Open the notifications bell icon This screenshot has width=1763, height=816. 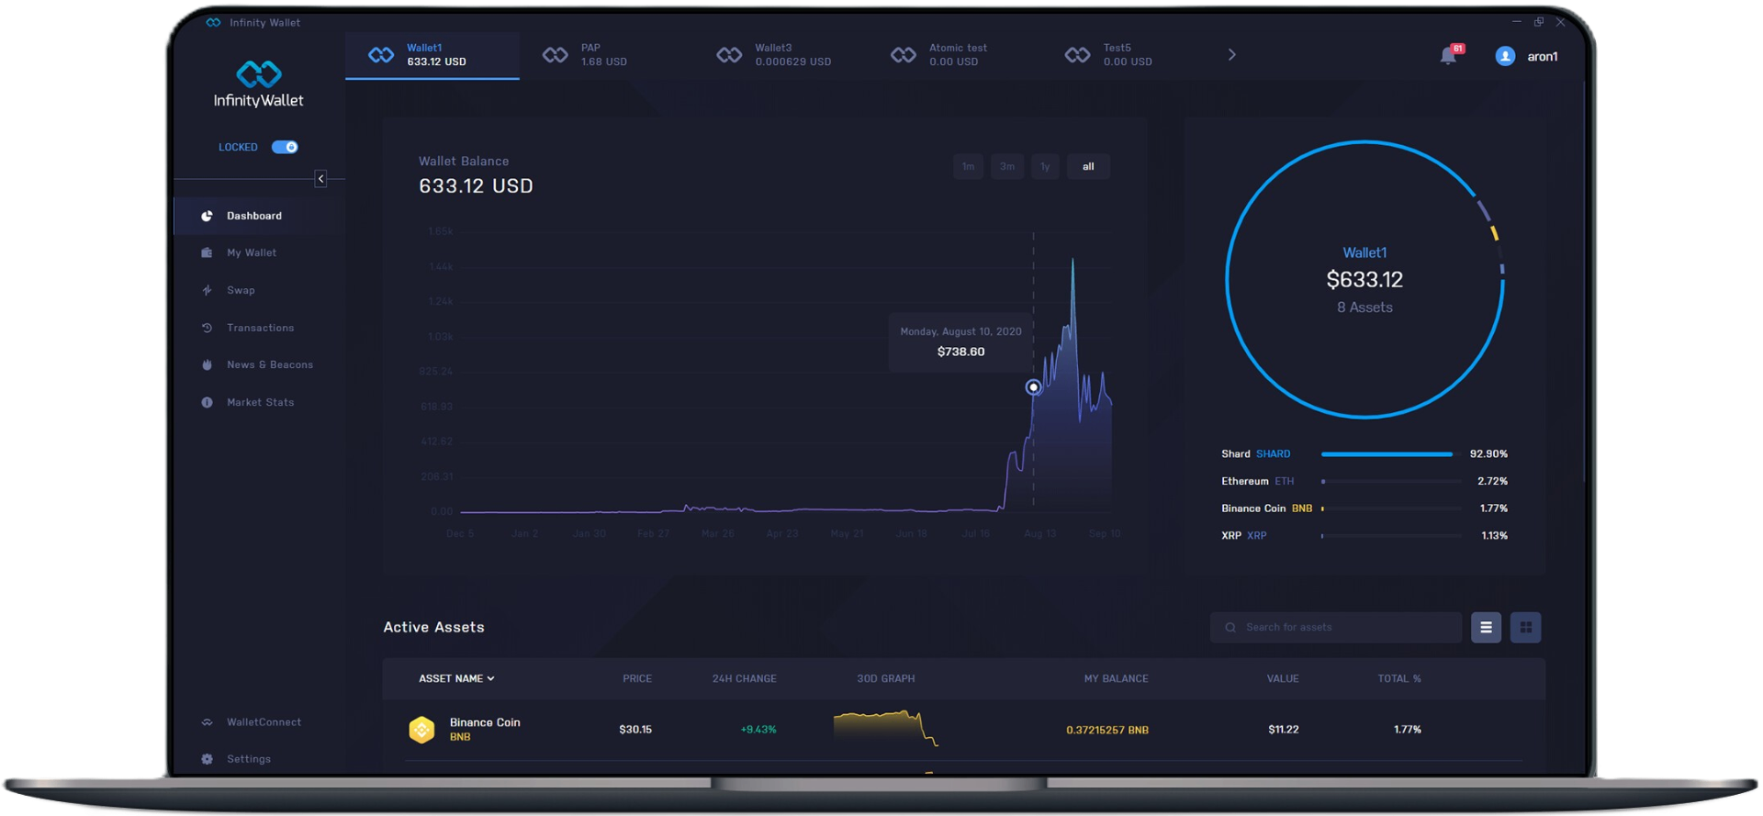point(1448,56)
